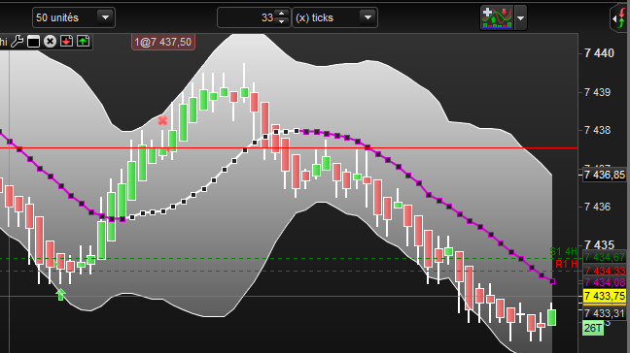Click the detach window icon beside the wrench
Screen dimensions: 630x353
pos(33,42)
